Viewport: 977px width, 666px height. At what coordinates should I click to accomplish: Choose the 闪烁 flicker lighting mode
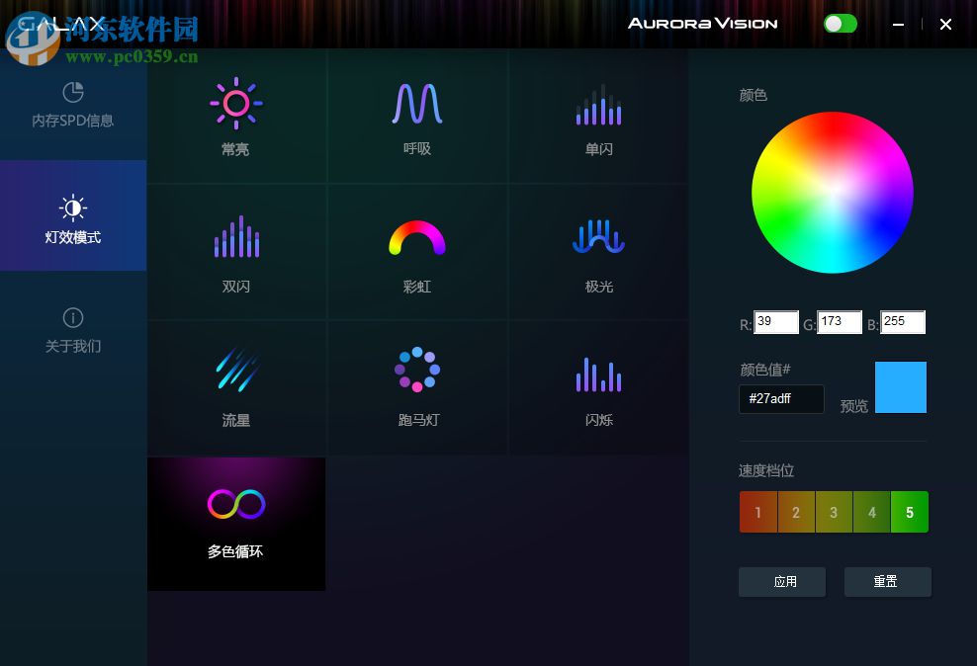[598, 385]
